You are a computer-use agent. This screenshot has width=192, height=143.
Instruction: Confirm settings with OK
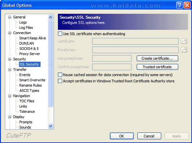122,136
